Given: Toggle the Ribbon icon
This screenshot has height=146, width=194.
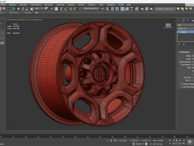Looking at the screenshot, I should [122, 9].
